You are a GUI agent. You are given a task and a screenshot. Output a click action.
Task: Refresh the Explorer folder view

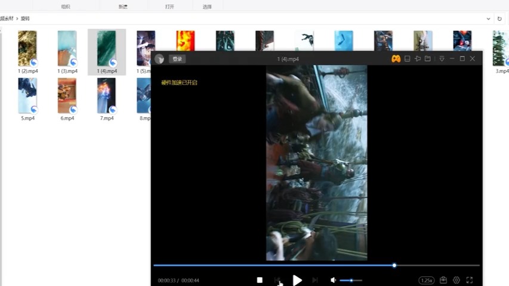tap(499, 19)
